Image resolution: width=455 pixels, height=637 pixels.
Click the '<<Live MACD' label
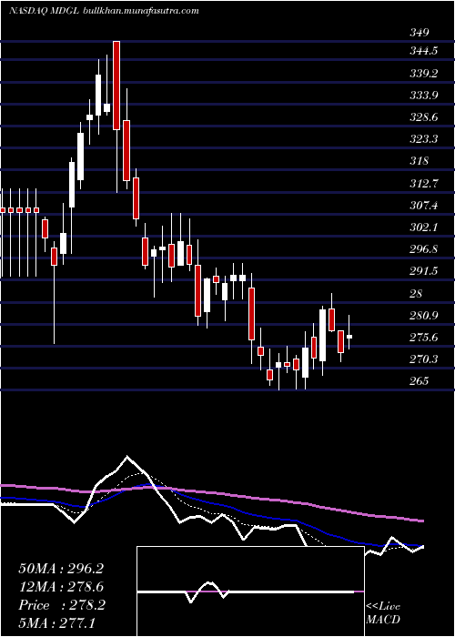pos(383,613)
